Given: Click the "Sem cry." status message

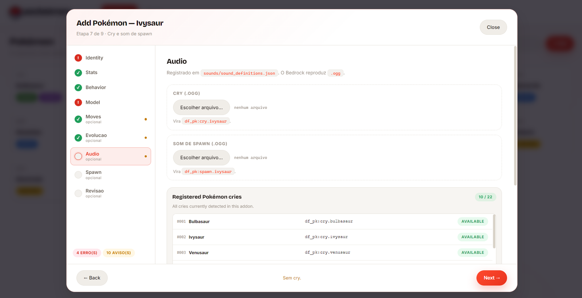Looking at the screenshot, I should tap(292, 278).
